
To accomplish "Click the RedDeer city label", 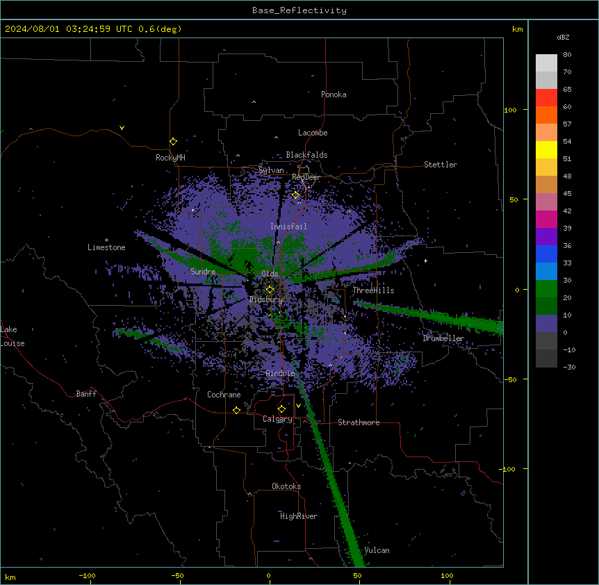I will [306, 177].
